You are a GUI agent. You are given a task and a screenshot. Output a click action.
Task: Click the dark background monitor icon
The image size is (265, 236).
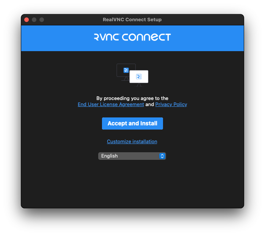click(x=125, y=72)
